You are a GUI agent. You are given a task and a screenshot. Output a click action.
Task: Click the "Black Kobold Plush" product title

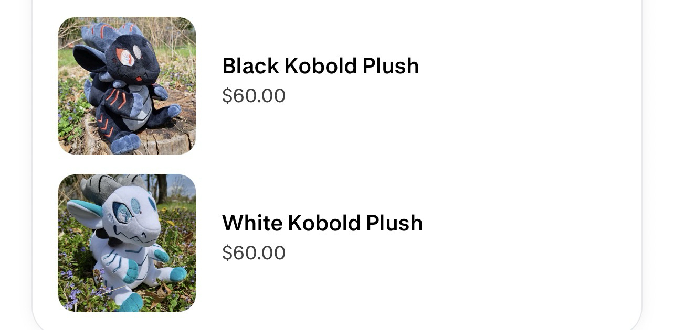coord(320,66)
